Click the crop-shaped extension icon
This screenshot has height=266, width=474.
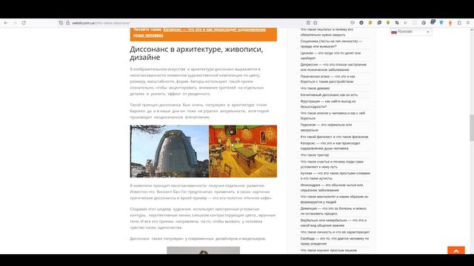(x=397, y=23)
